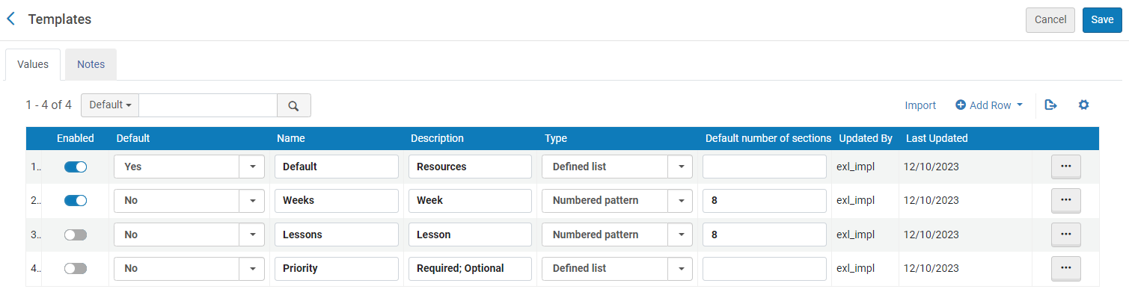Toggle Enabled switch for Weeks row
This screenshot has height=295, width=1129.
76,200
